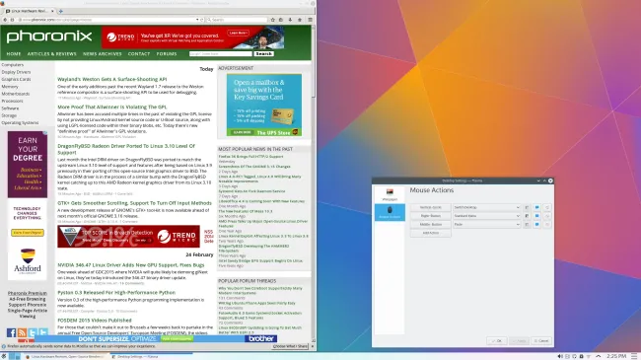The width and height of the screenshot is (641, 360).
Task: Expand the Paste action dropdown
Action: 486,225
